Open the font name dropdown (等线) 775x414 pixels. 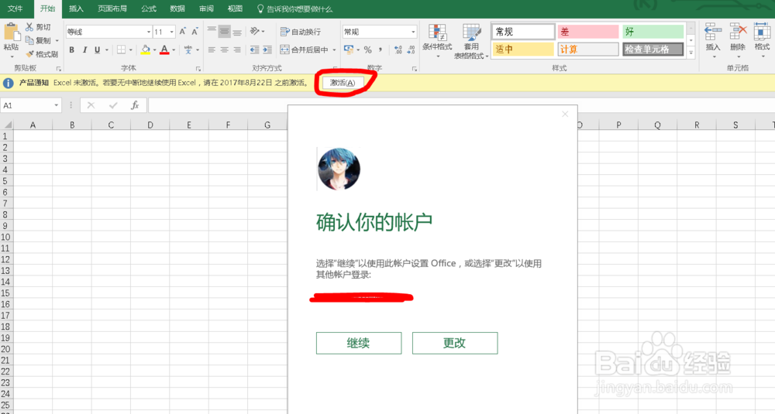149,32
